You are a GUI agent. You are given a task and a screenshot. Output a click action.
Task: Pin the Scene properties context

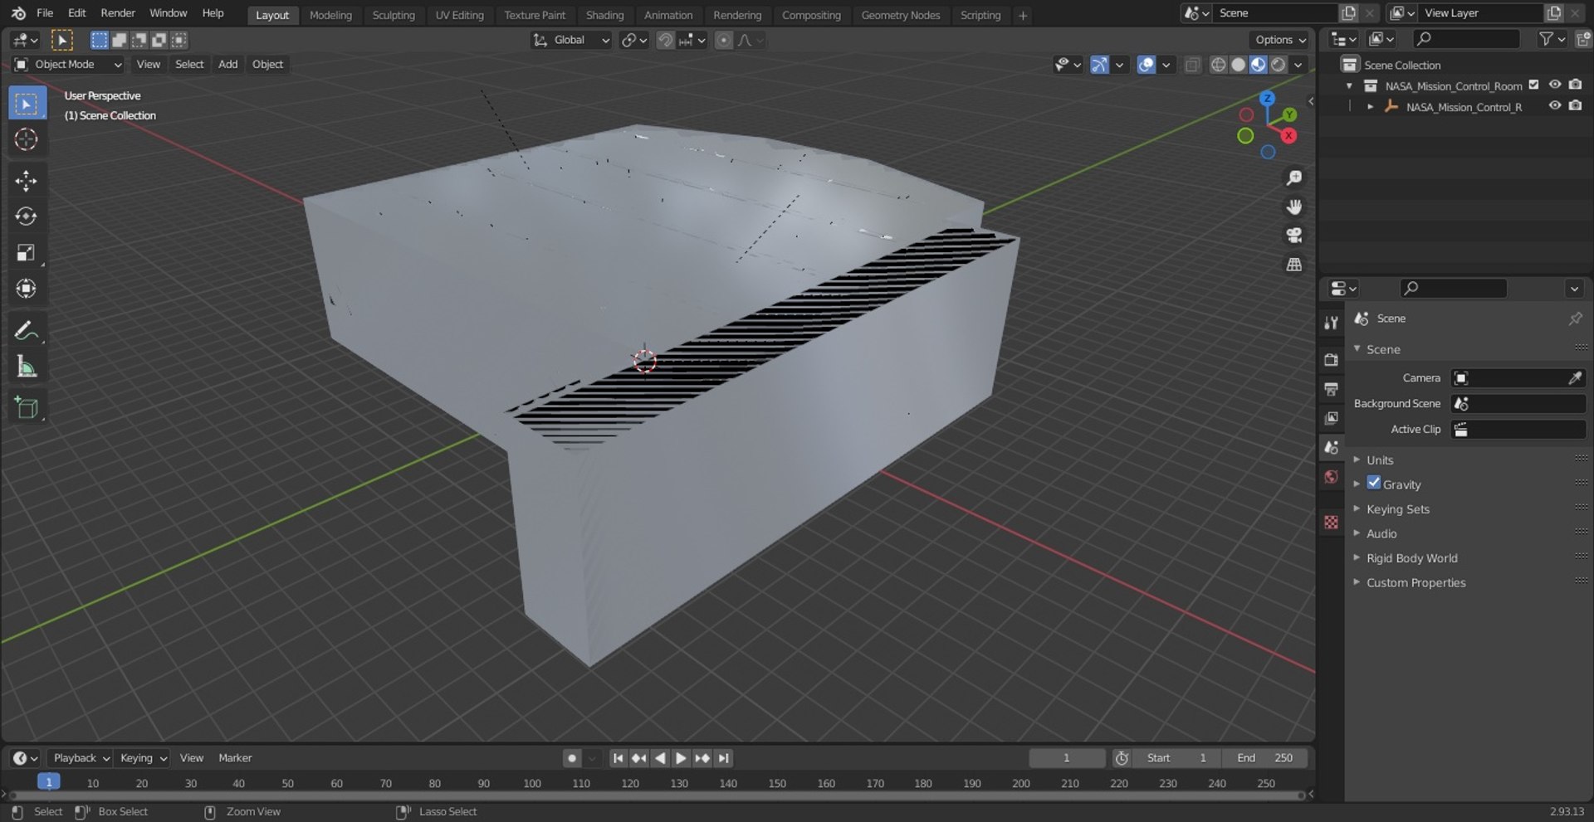click(x=1575, y=319)
